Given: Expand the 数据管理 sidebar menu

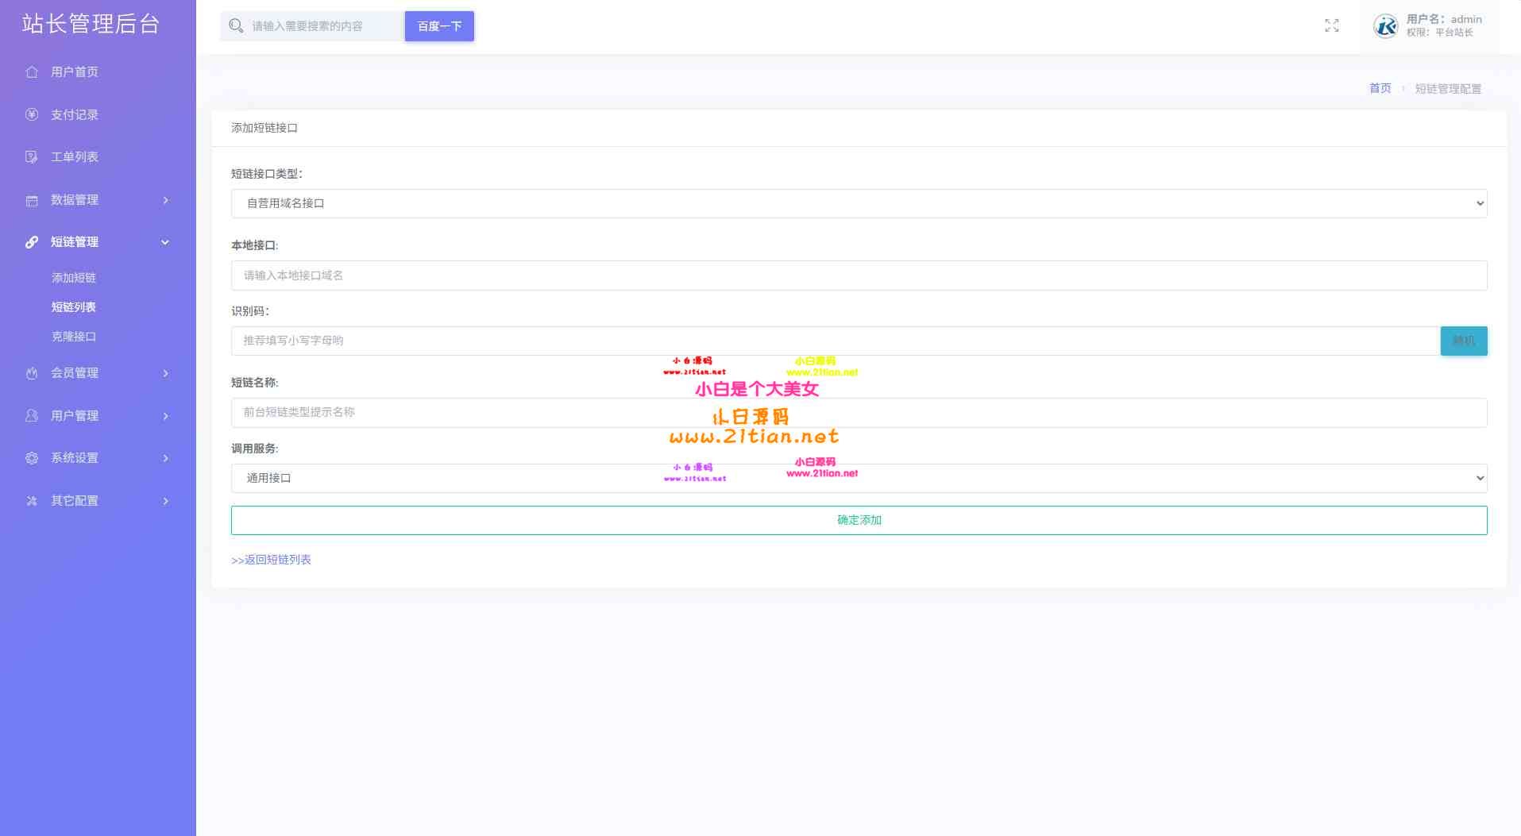Looking at the screenshot, I should click(x=97, y=200).
